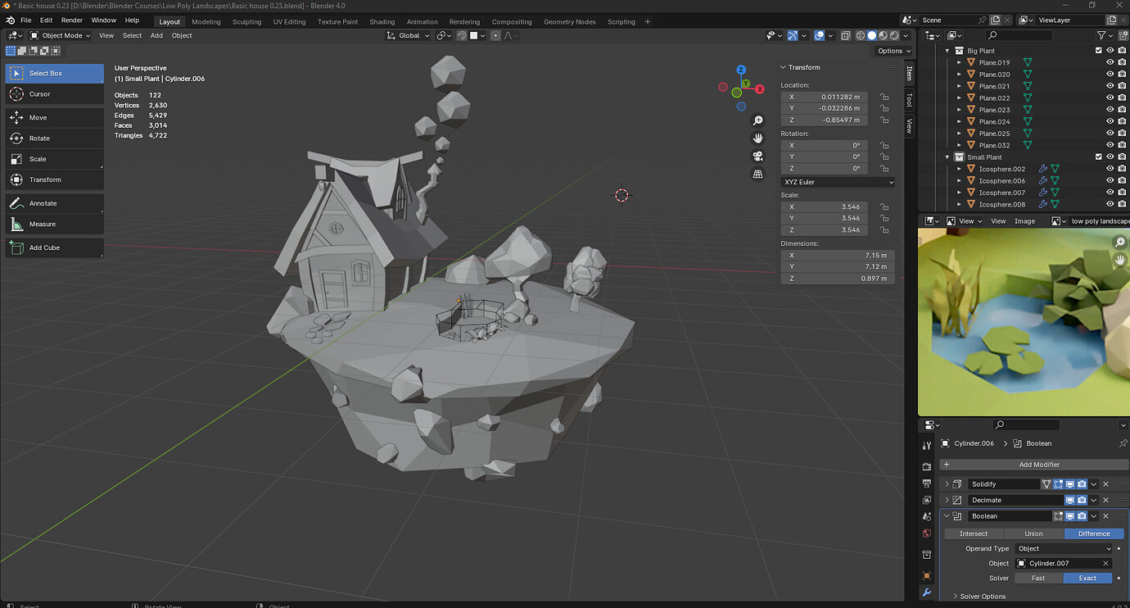
Task: Open the Operand Type Object dropdown
Action: point(1064,548)
